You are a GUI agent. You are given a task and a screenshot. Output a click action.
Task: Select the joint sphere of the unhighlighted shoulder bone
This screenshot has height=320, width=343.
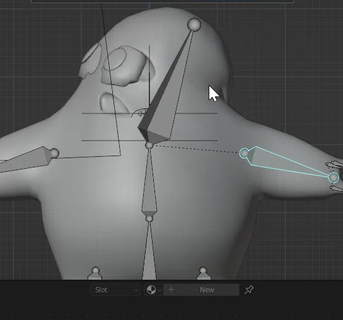(54, 153)
